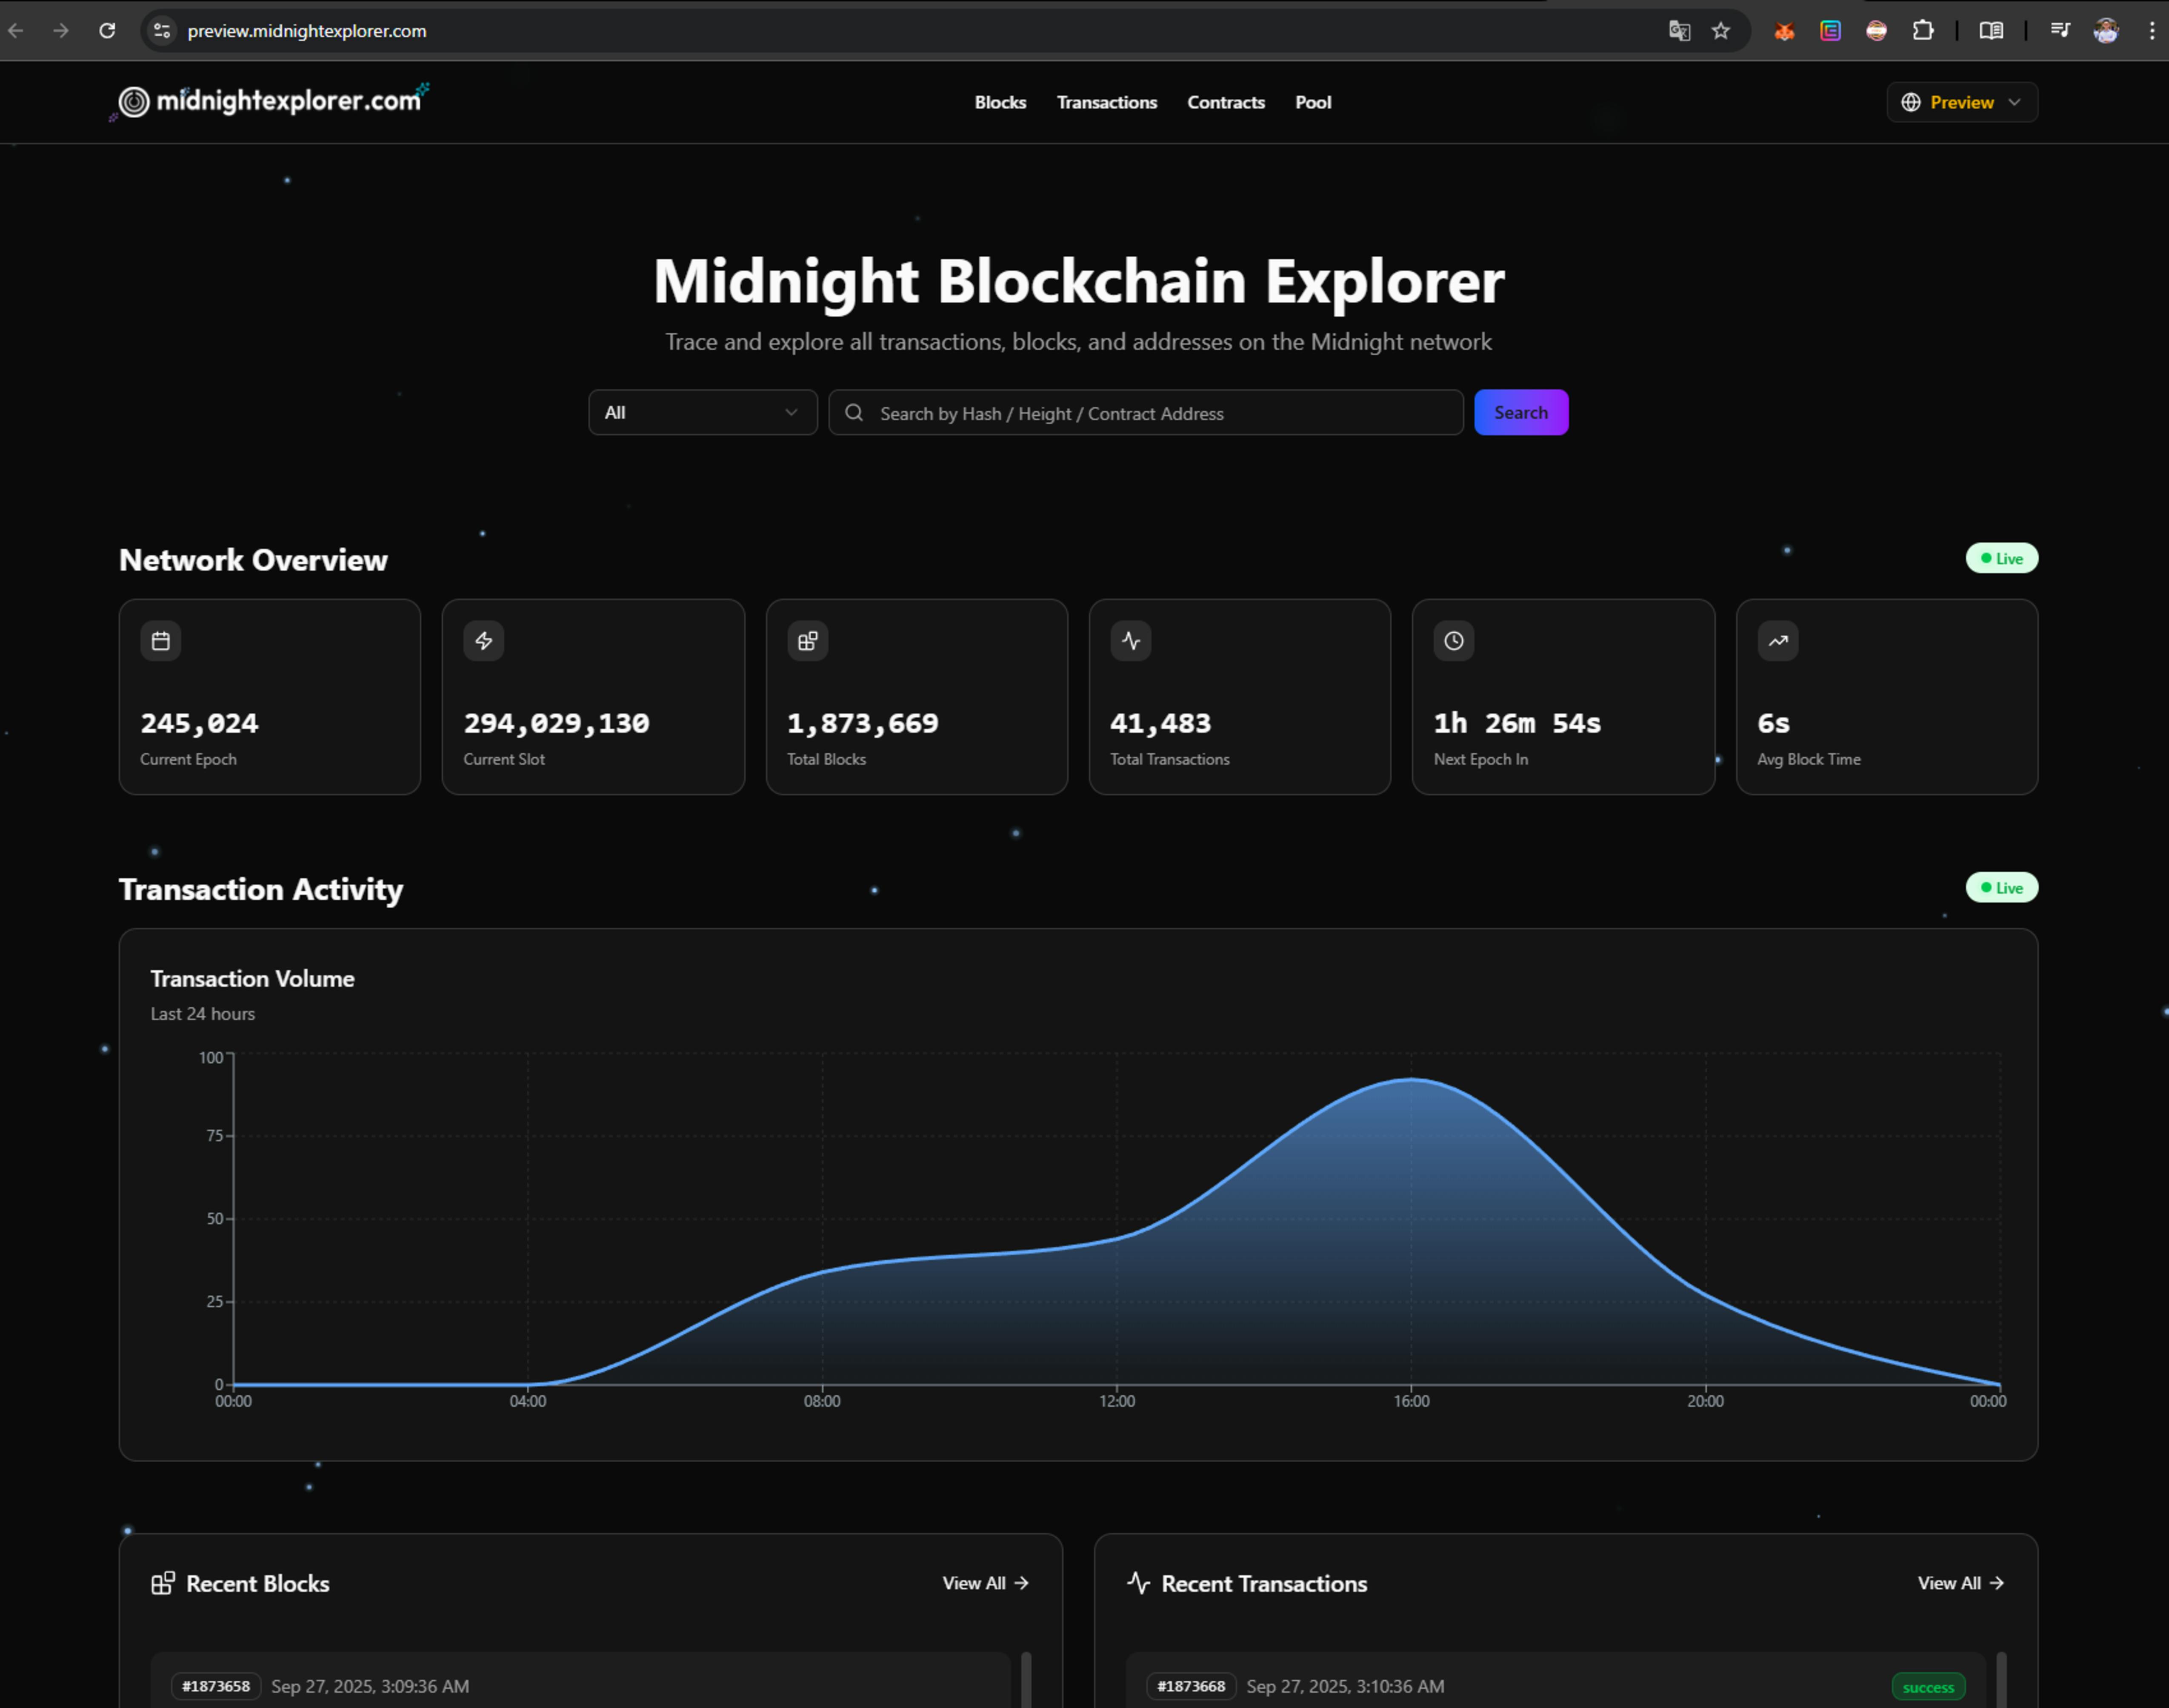Click the clock icon on Next Epoch card

tap(1454, 641)
